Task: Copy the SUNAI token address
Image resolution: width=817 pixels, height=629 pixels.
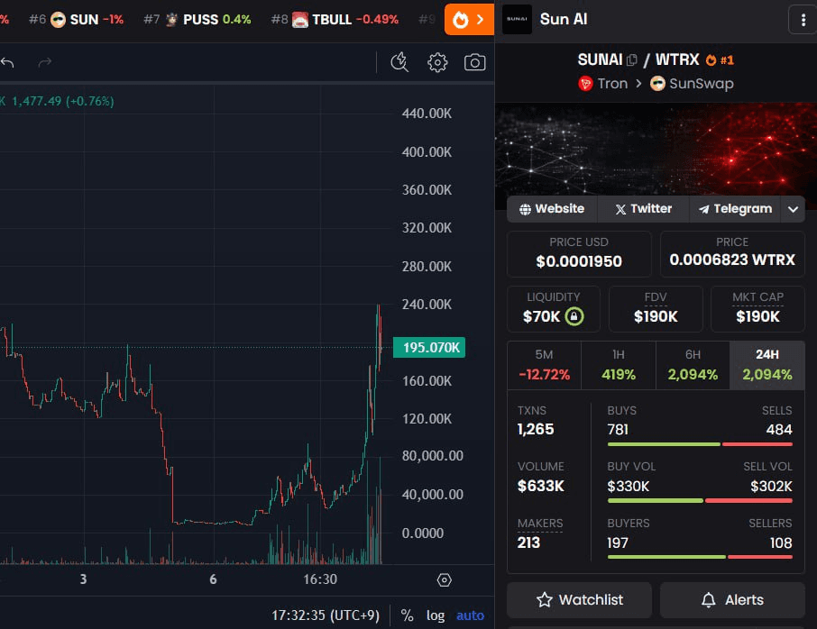Action: point(632,60)
